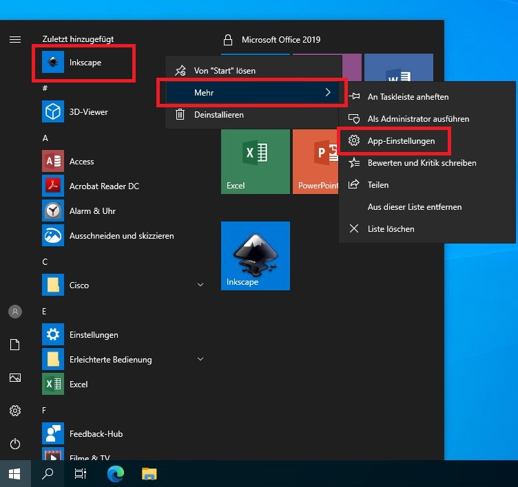
Task: Select Als Administrator ausführen
Action: tap(418, 118)
